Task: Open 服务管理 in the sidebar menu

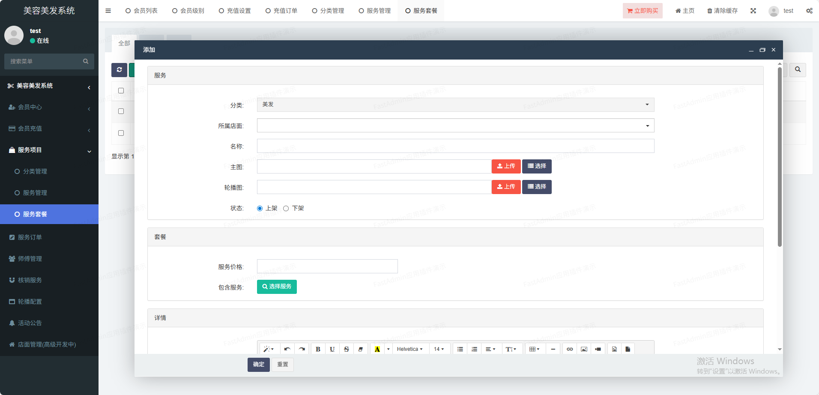Action: 35,193
